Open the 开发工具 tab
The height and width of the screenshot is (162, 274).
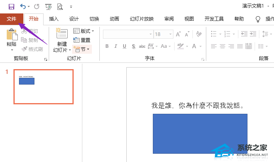tap(214, 19)
